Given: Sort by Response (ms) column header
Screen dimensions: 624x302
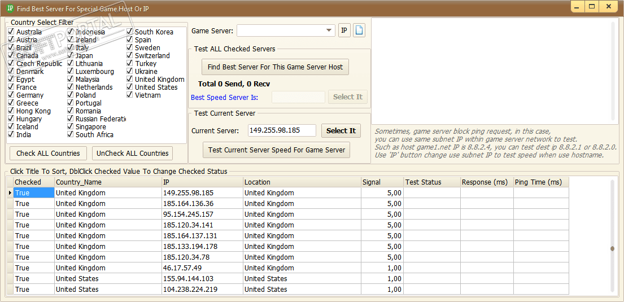Looking at the screenshot, I should [x=487, y=182].
